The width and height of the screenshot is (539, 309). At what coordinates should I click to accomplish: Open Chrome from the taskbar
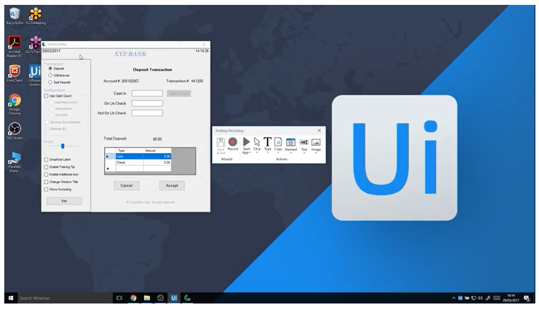point(133,298)
